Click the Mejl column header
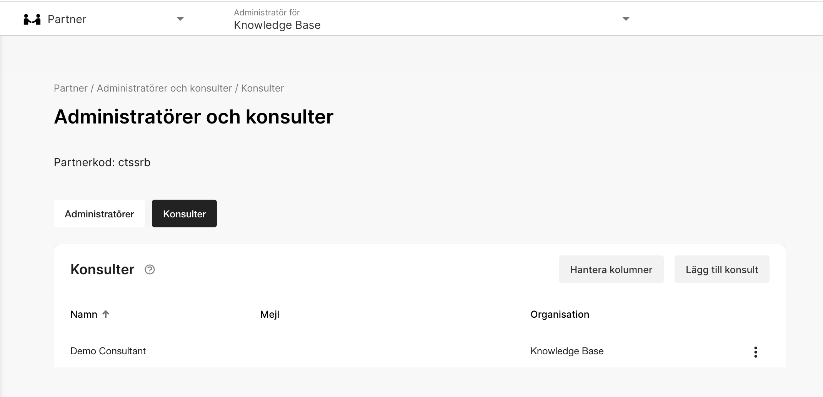This screenshot has height=397, width=823. point(270,314)
